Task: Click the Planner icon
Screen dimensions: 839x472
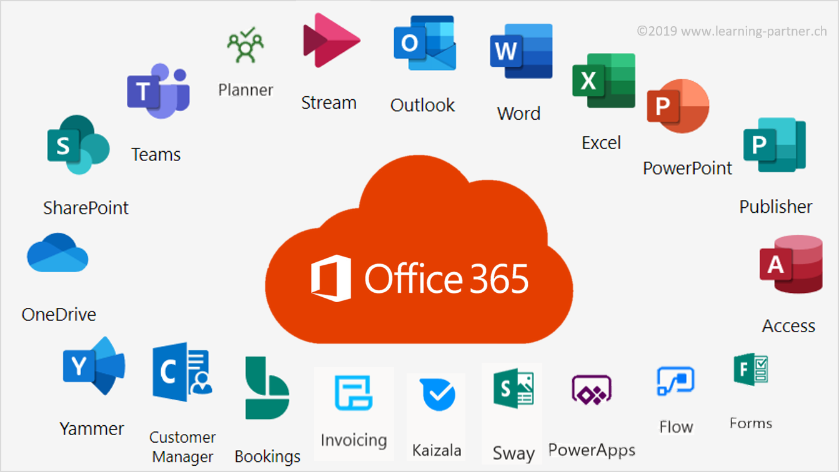Action: tap(246, 45)
